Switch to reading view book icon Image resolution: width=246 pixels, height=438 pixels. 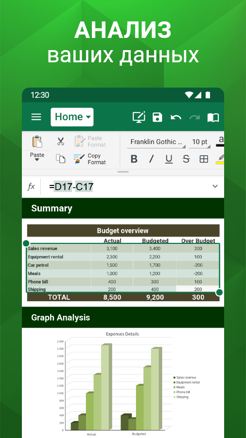point(213,118)
